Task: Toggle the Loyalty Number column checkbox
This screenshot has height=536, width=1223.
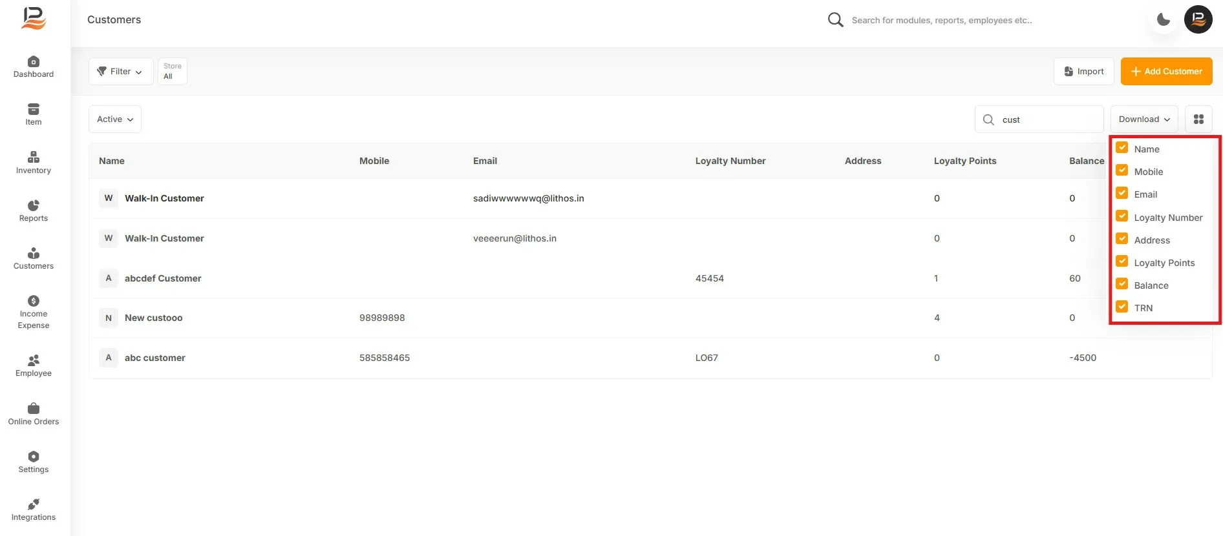Action: 1122,216
